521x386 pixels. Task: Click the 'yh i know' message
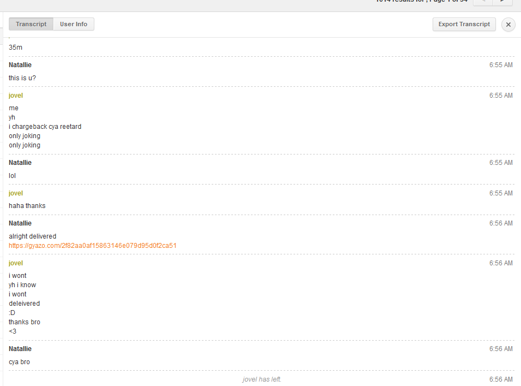pos(22,285)
